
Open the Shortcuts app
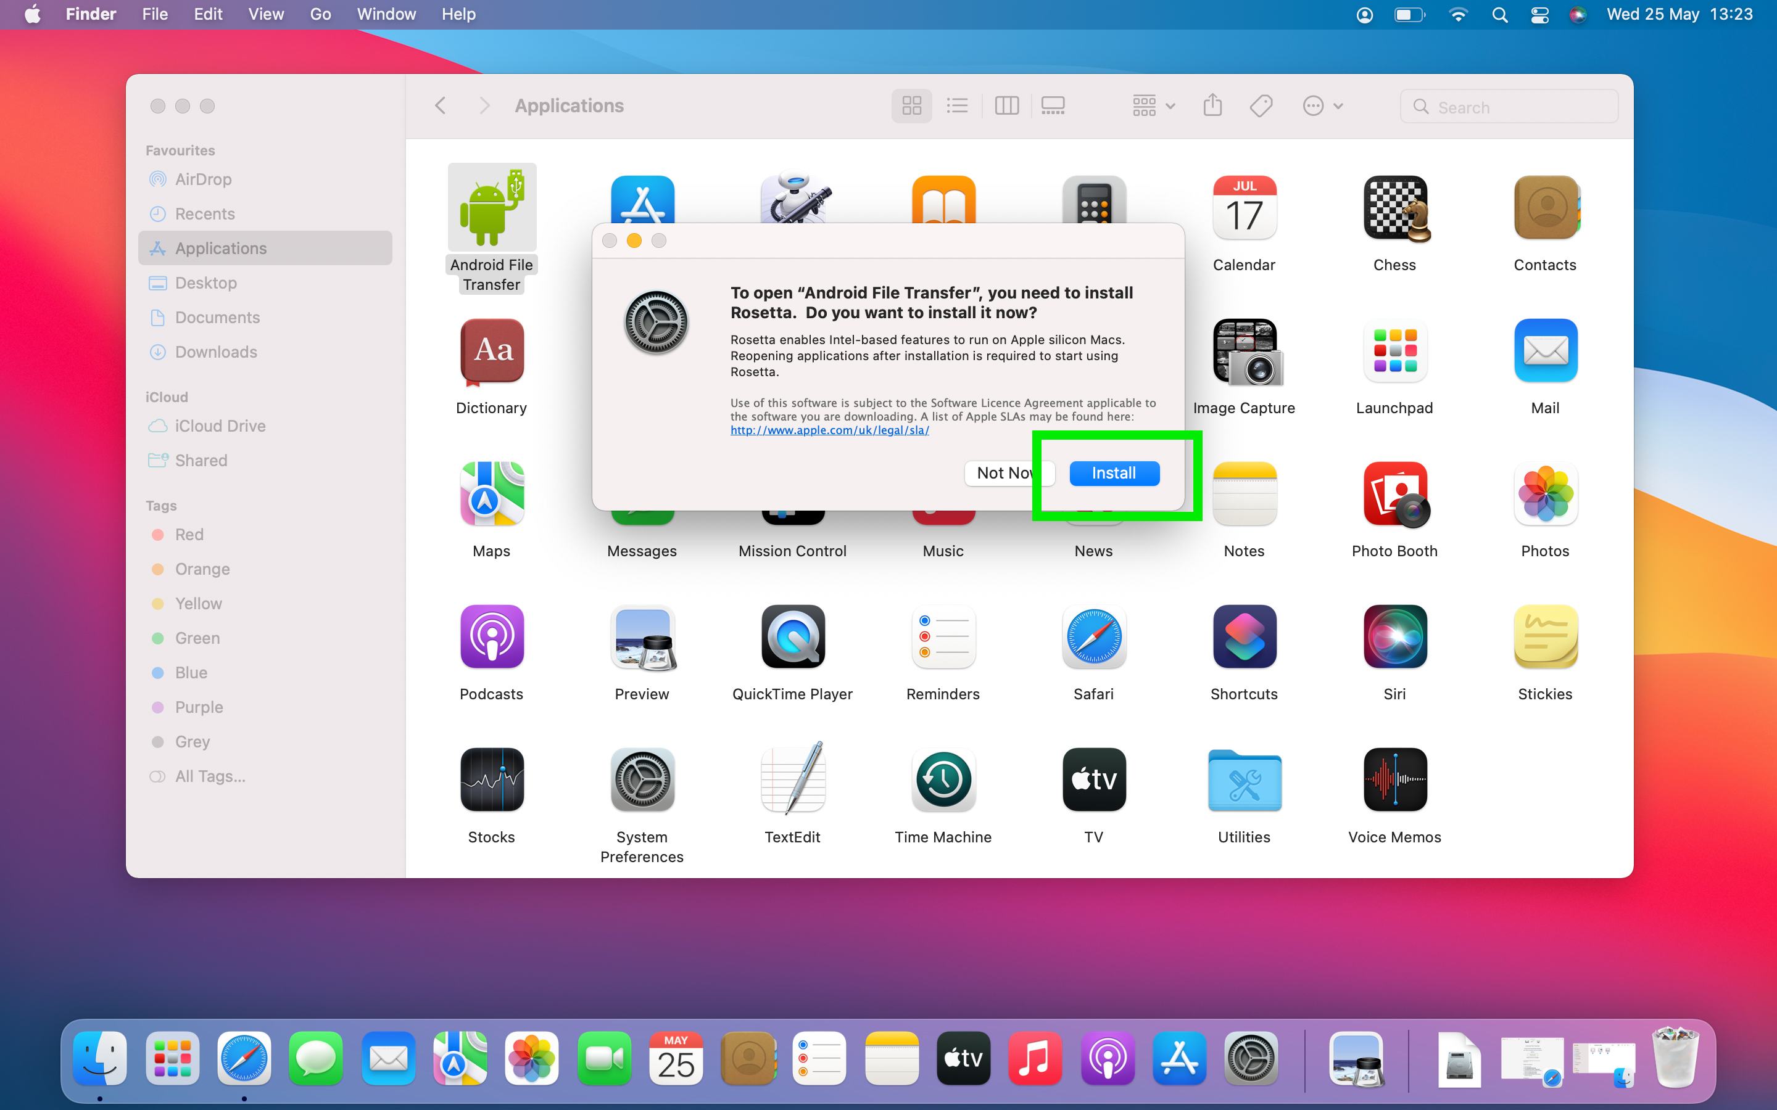[x=1244, y=636]
